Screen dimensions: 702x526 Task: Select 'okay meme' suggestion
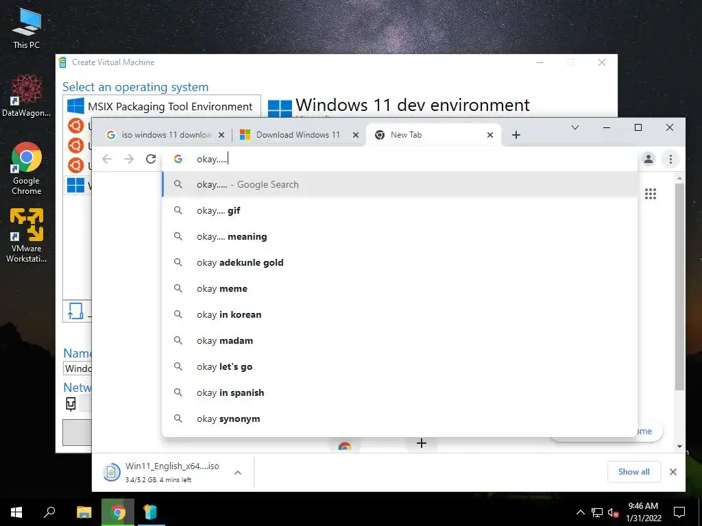(x=400, y=288)
